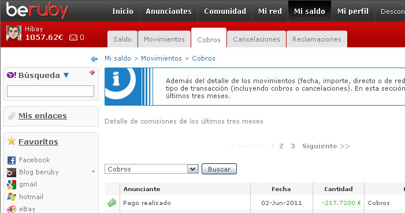Click the star icon beside Favoritos
405x213 pixels.
point(12,141)
